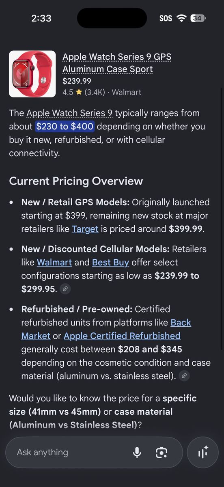
Task: Open the Best Buy link
Action: click(x=110, y=262)
